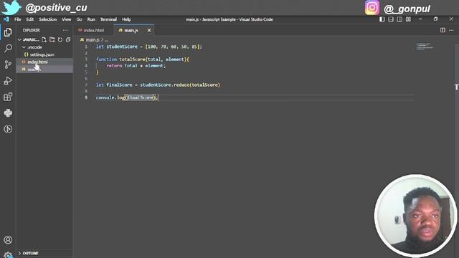
Task: Open the Terminal menu
Action: (108, 19)
